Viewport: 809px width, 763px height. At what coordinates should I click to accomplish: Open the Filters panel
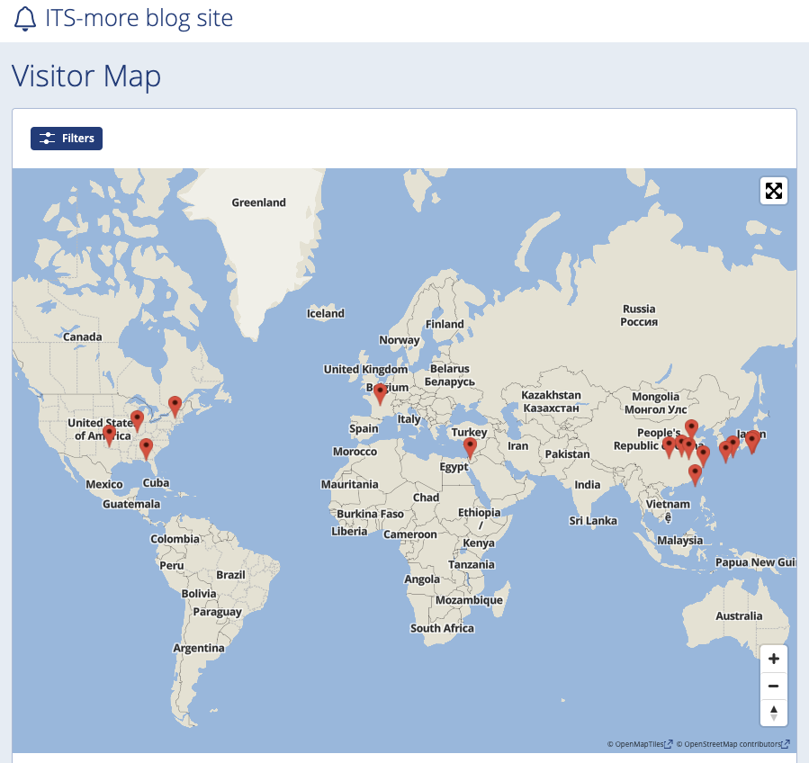point(67,139)
